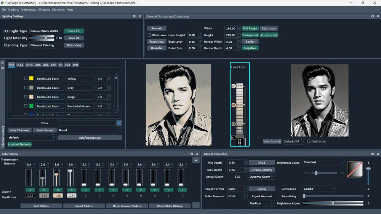This screenshot has width=381, height=214.
Task: Click the View Analysis button
Action: point(272,141)
